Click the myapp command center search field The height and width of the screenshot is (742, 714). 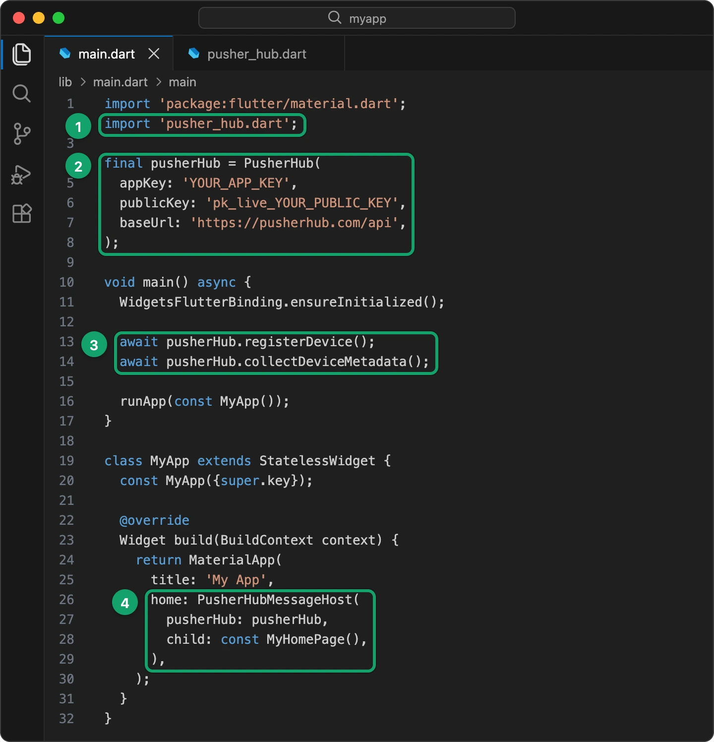357,18
